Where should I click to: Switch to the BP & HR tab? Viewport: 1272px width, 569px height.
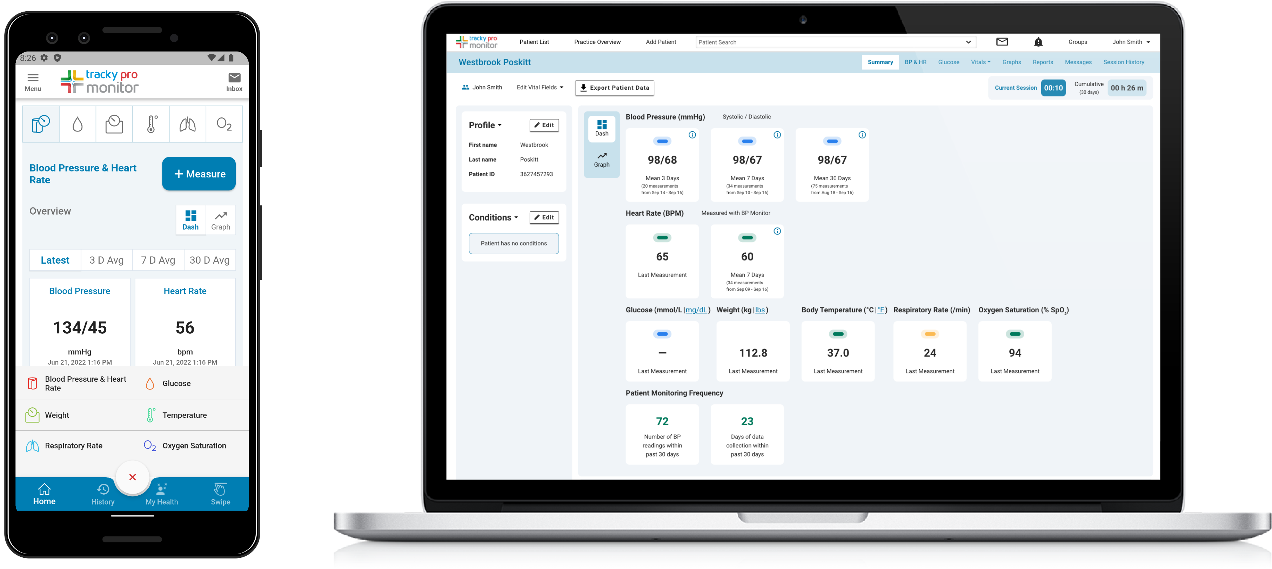tap(915, 62)
